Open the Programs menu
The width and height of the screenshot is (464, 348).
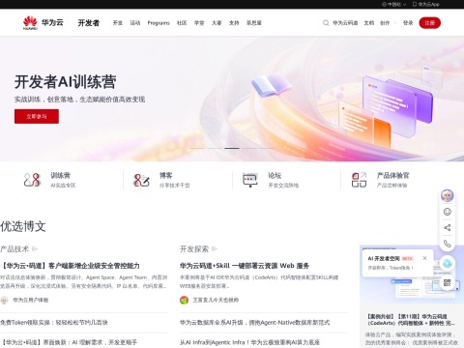(x=159, y=23)
